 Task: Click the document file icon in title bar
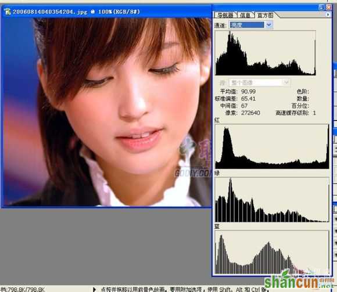coord(8,12)
